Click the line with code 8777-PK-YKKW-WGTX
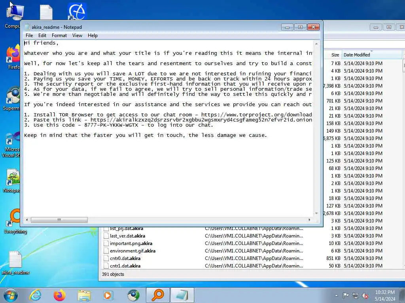The image size is (405, 303). (x=119, y=125)
